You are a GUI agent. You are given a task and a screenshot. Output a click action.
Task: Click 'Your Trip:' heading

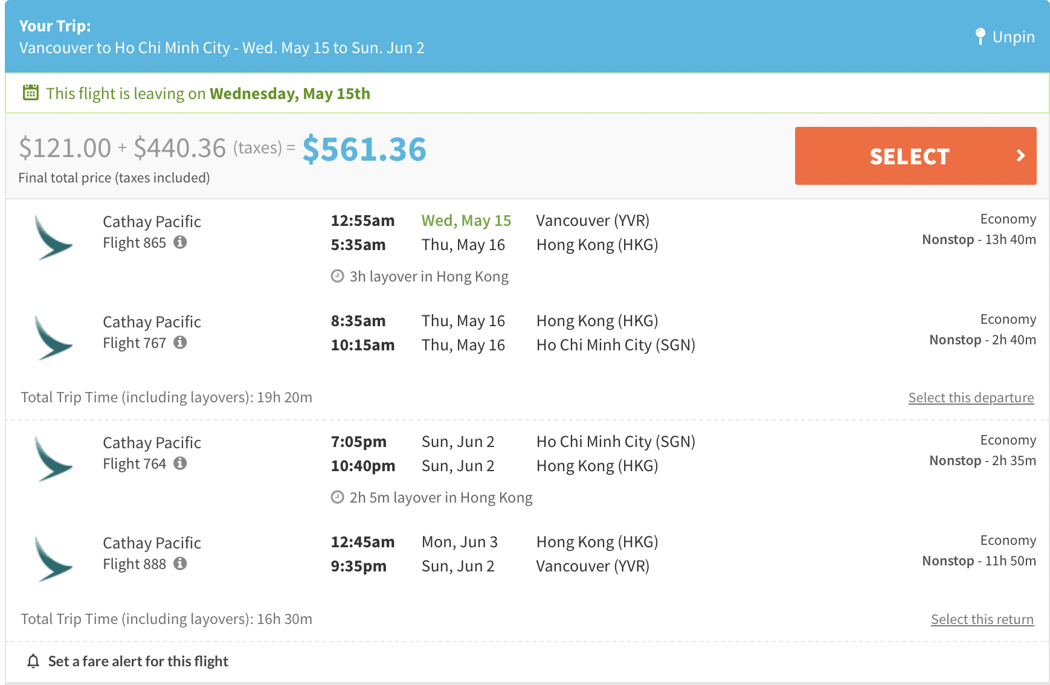pos(55,26)
